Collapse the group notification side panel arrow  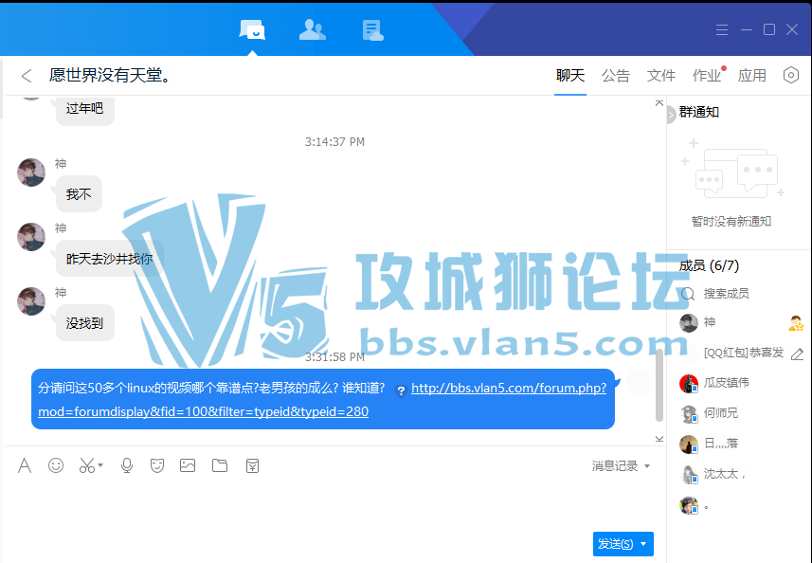tap(671, 115)
